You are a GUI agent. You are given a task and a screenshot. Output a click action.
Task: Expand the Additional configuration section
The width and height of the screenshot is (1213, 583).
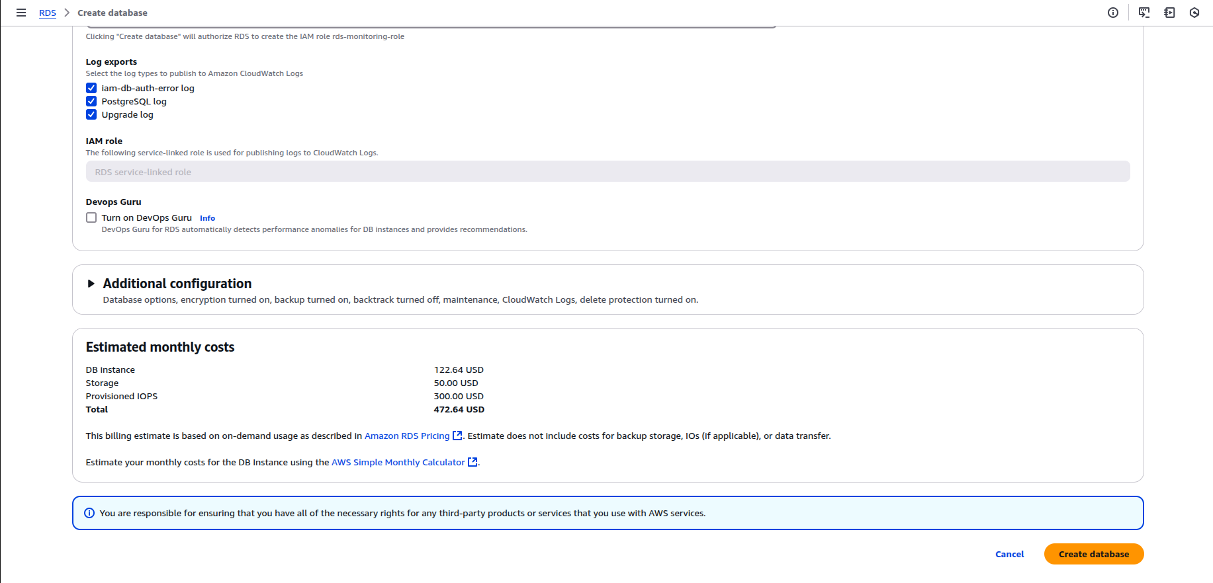[91, 284]
